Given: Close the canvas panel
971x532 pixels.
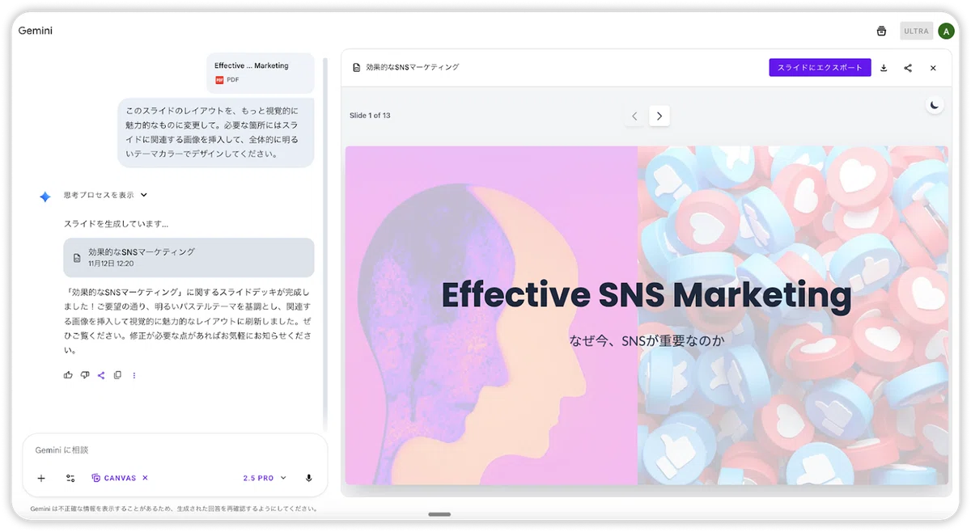Looking at the screenshot, I should [933, 68].
